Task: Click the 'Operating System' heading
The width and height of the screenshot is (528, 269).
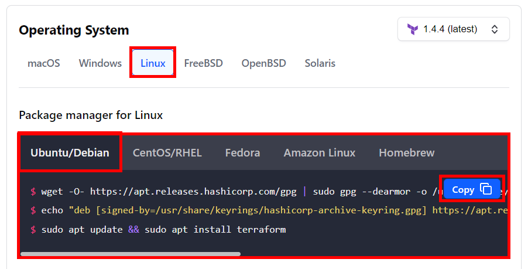Action: click(74, 30)
